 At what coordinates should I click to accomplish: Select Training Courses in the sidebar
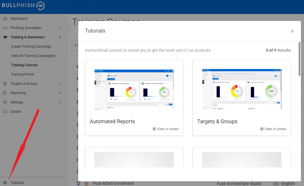(24, 65)
